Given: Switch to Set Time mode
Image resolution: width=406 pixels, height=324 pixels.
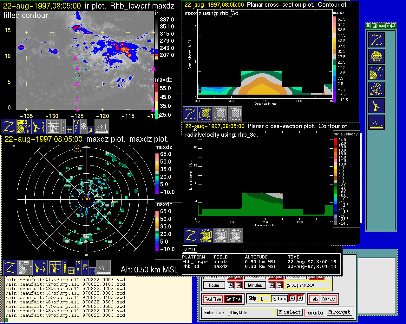Looking at the screenshot, I should 233,299.
